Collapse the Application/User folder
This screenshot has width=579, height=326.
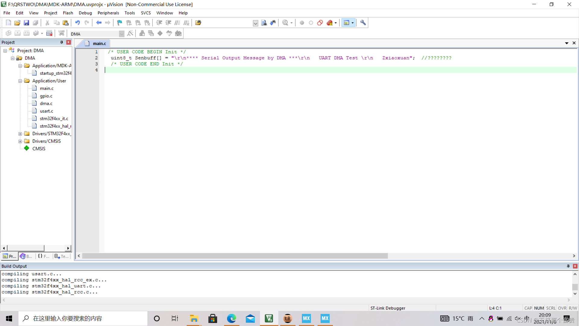coord(20,81)
